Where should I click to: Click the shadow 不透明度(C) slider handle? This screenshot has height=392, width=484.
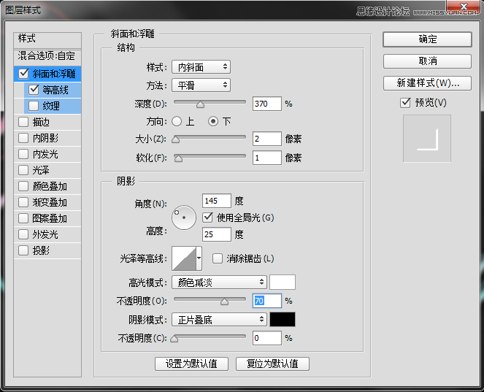[x=174, y=339]
